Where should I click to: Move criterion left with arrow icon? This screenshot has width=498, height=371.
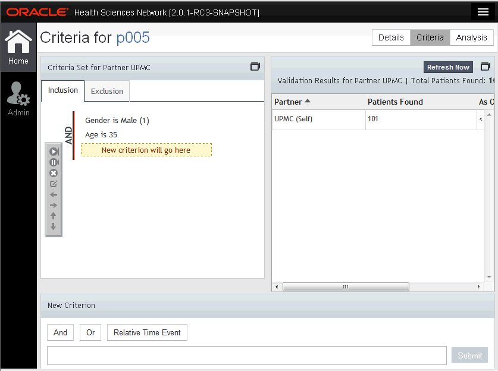click(54, 195)
